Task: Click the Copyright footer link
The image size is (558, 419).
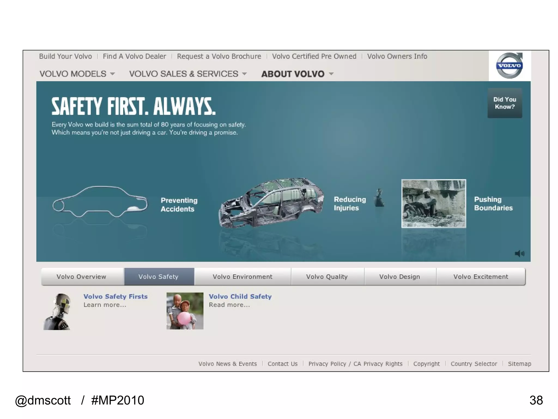Action: click(x=426, y=364)
